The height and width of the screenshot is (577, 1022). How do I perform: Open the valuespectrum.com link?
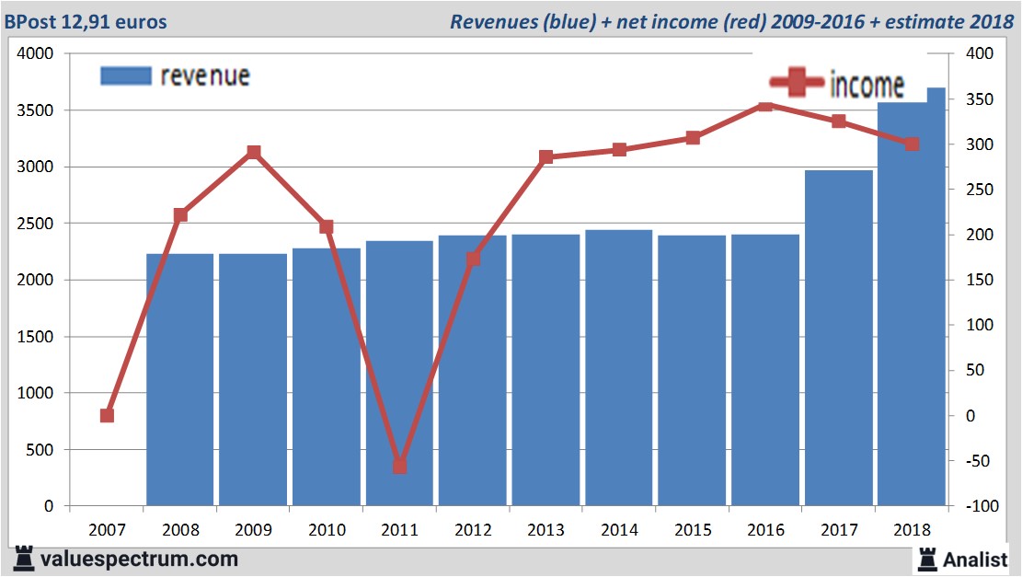click(140, 559)
